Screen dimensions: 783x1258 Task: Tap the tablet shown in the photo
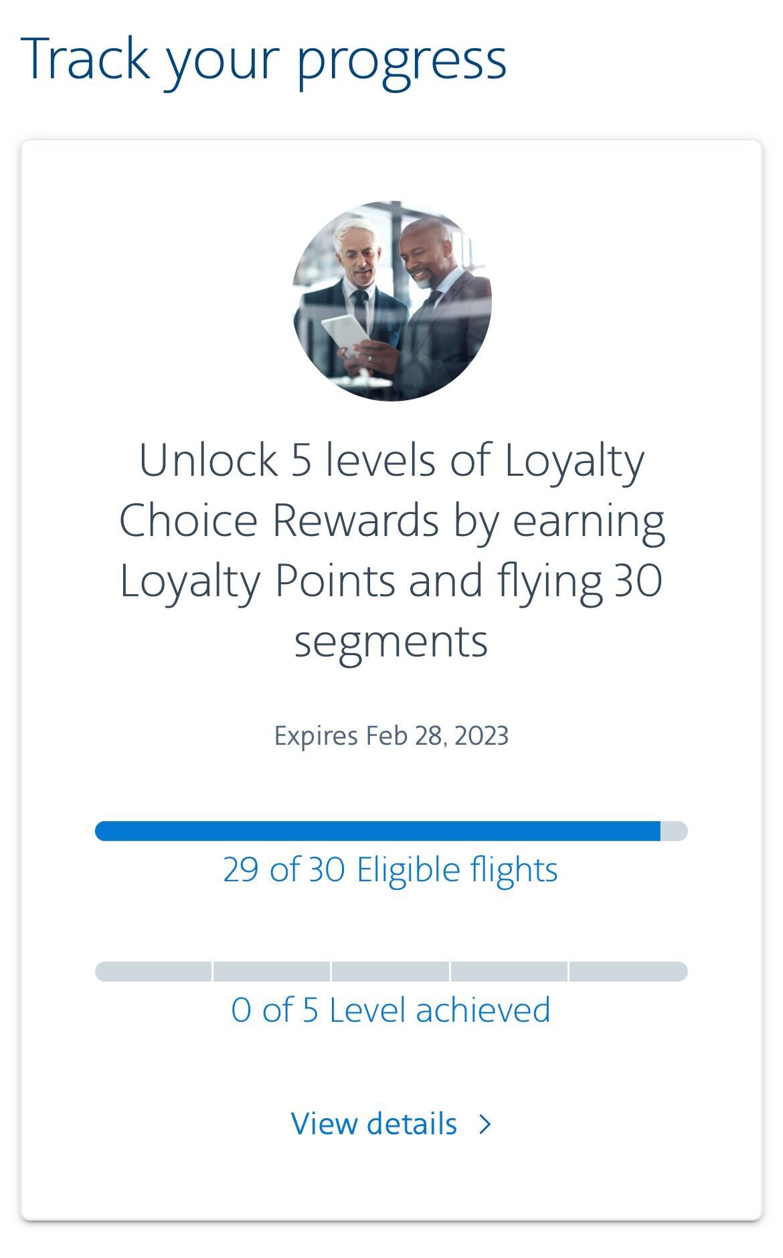[345, 334]
